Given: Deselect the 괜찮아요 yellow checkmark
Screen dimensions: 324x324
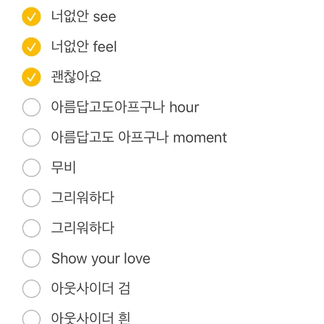Looking at the screenshot, I should (x=32, y=77).
